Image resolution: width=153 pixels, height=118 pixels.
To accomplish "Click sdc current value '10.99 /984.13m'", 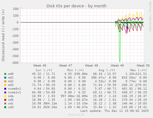I will click(45, 104).
